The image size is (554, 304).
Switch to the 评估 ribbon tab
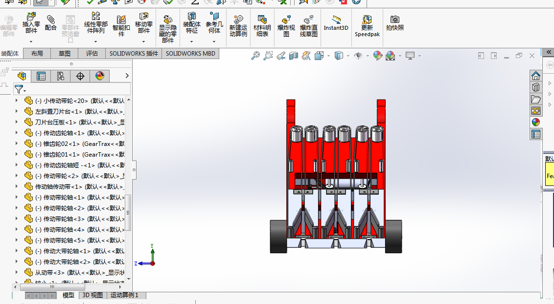point(92,54)
